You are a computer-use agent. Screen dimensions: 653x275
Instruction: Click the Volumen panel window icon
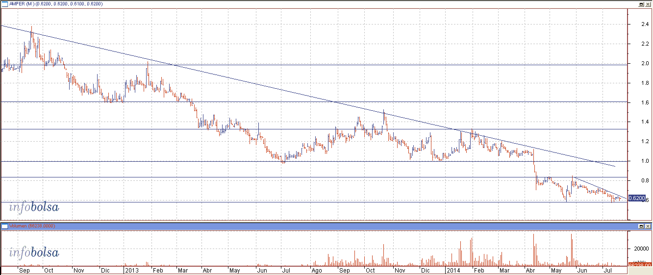4,226
